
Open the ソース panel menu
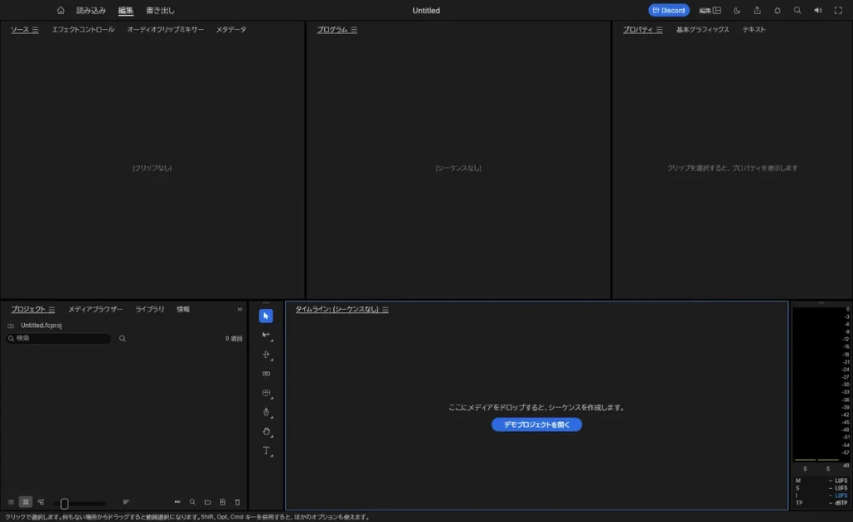click(35, 30)
